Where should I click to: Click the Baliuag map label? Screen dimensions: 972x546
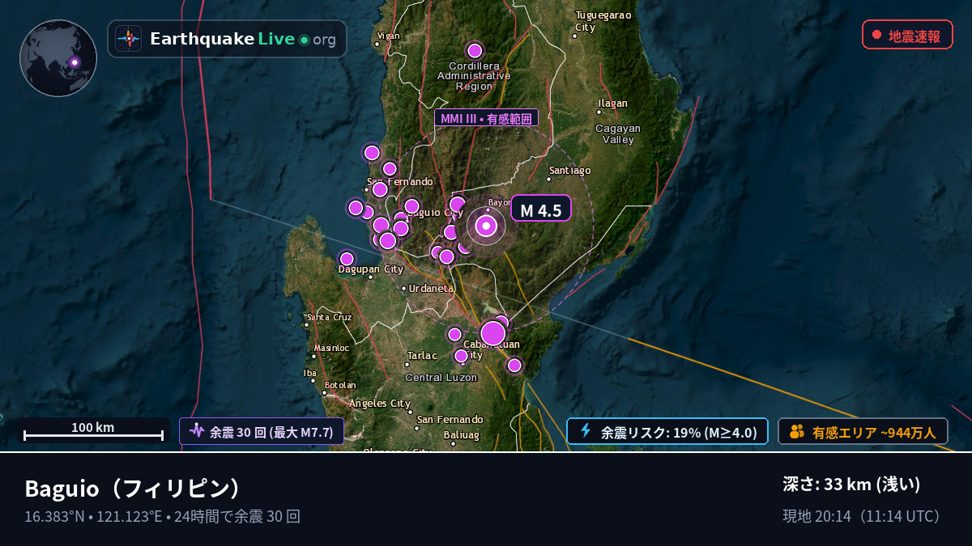coord(462,434)
